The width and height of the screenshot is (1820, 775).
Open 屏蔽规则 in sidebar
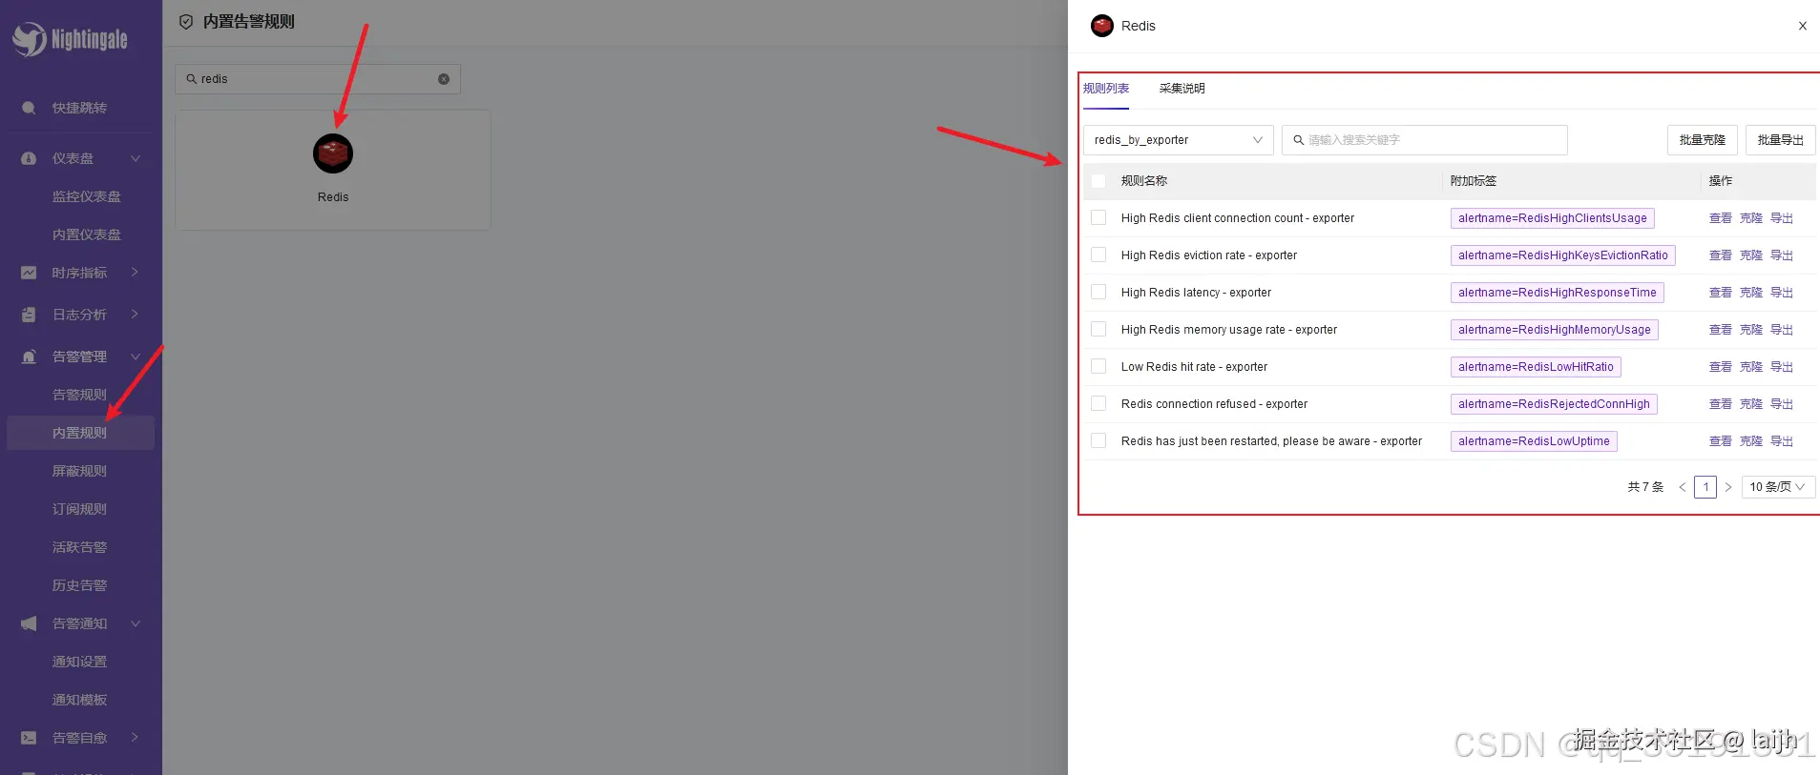(80, 471)
